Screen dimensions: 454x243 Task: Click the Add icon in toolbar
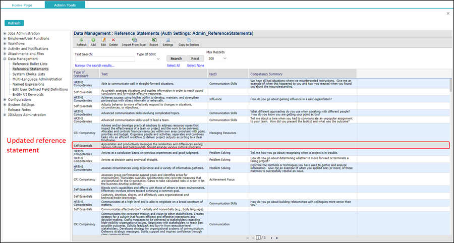click(93, 40)
